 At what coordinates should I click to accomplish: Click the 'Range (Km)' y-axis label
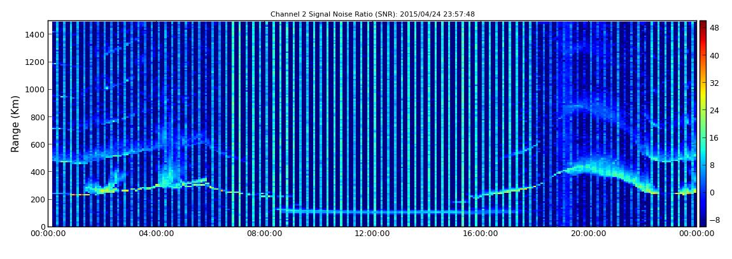pos(15,123)
